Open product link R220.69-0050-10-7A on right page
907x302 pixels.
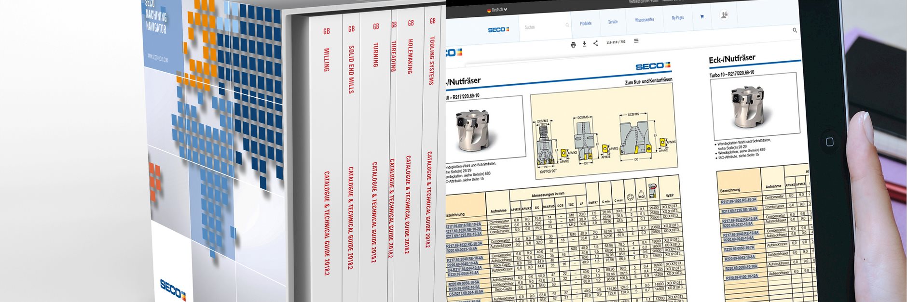pos(739,249)
